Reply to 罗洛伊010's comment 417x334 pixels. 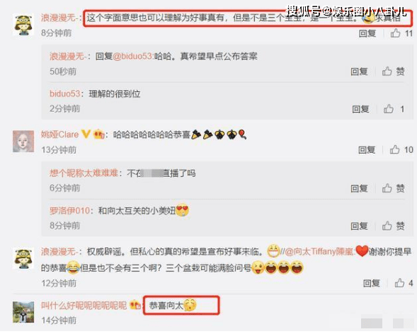(x=359, y=226)
